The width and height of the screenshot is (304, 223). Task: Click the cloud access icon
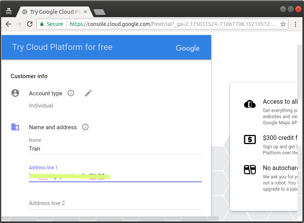[x=250, y=104]
